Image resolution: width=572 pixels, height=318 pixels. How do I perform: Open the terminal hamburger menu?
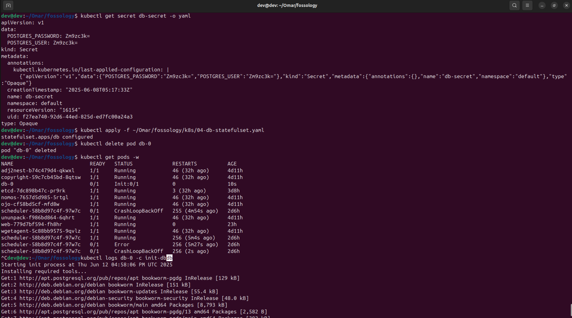527,5
